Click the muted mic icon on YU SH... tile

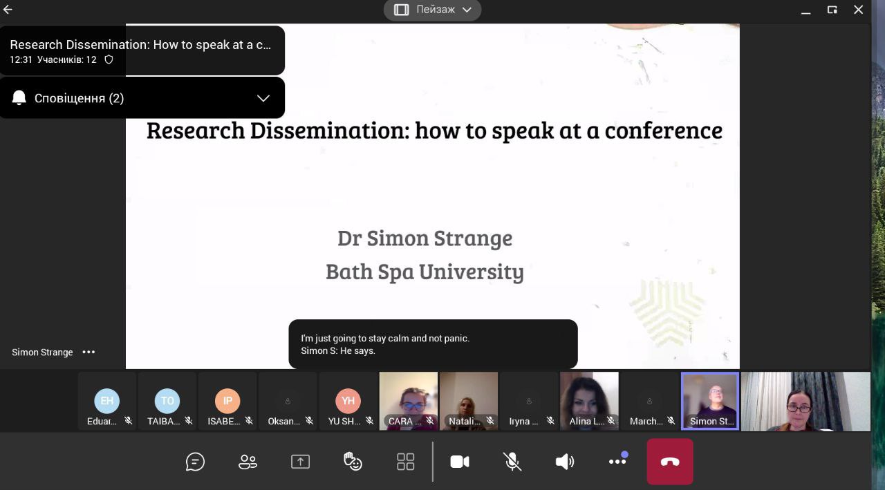point(369,421)
